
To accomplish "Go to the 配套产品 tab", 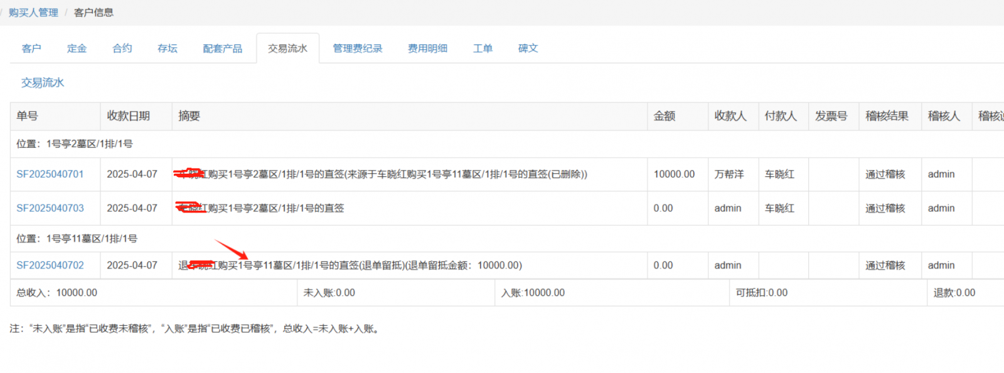I will (x=222, y=48).
